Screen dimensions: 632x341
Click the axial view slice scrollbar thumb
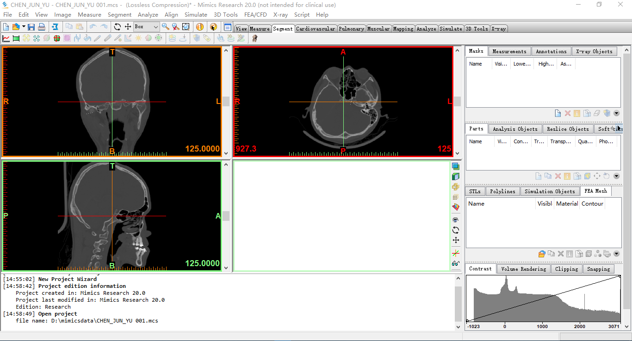click(457, 101)
